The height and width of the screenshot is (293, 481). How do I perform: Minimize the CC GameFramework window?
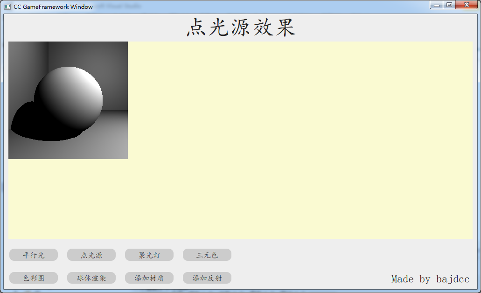coord(437,5)
